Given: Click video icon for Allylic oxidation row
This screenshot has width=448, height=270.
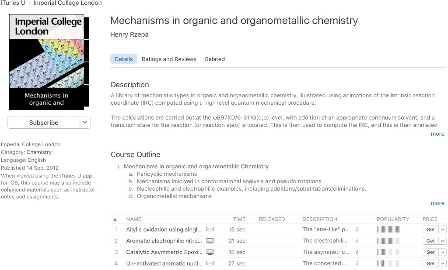Looking at the screenshot, I should [x=210, y=229].
